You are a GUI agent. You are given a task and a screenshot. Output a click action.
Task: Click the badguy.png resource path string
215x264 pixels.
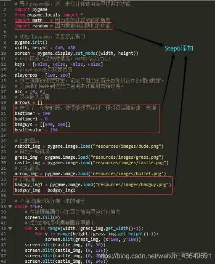point(132,185)
